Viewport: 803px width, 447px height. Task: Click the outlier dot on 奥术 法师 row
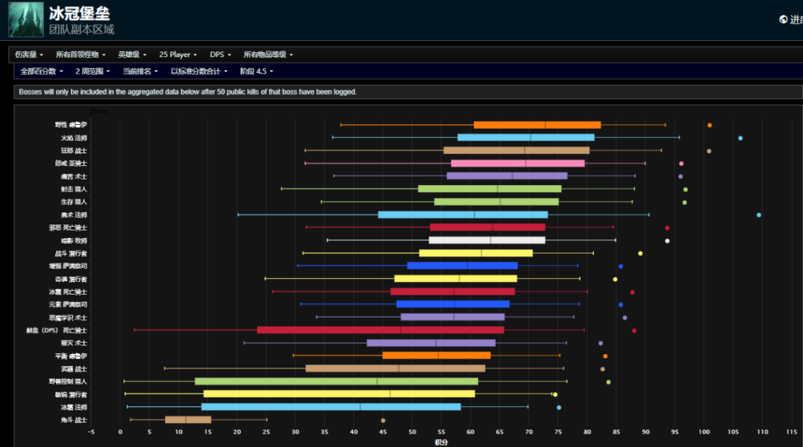pyautogui.click(x=758, y=215)
